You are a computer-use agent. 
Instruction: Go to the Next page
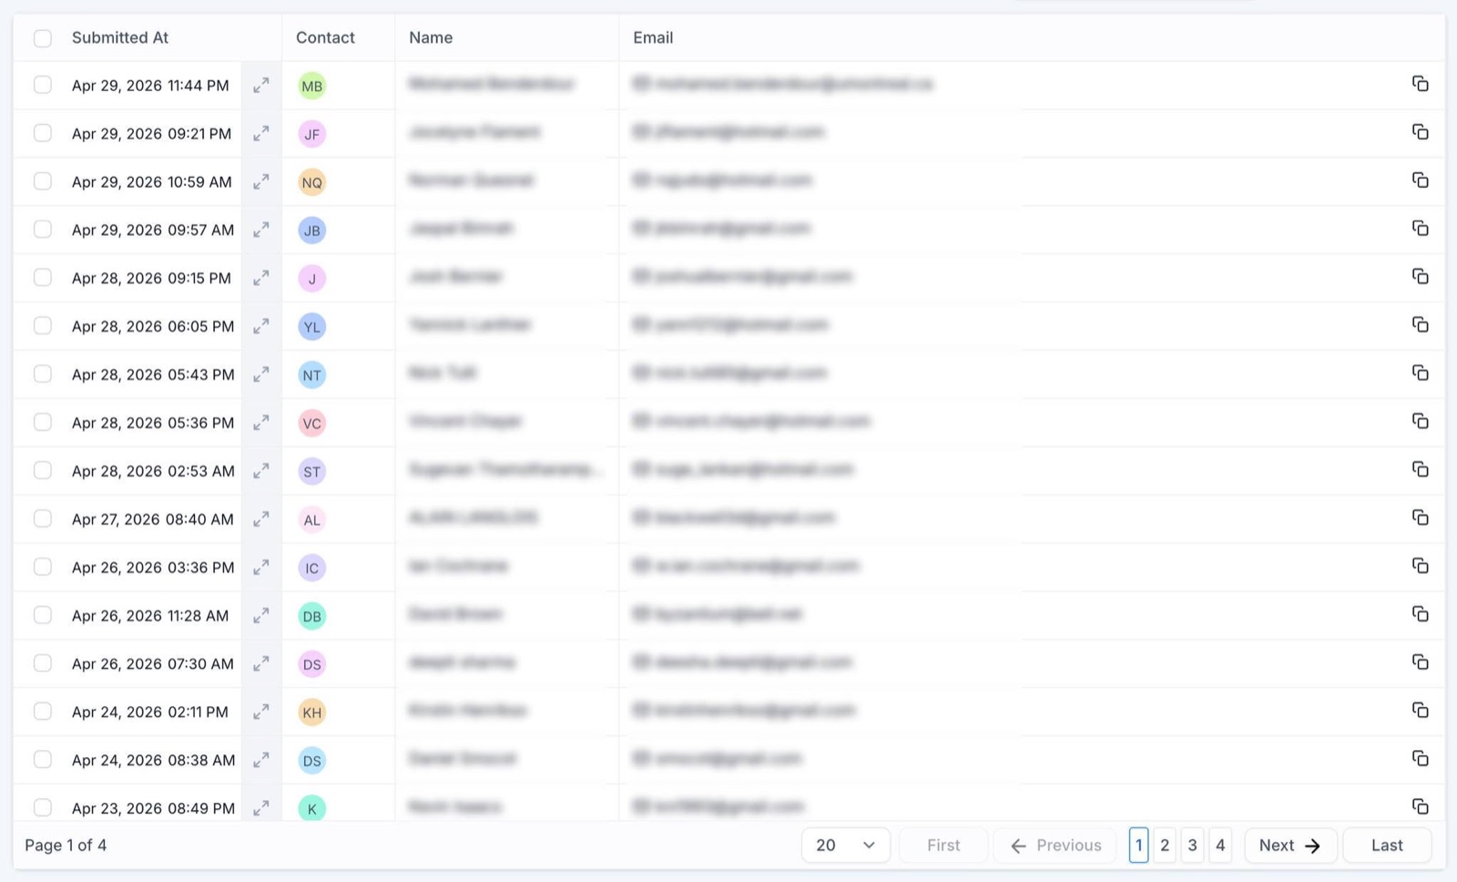(1290, 846)
